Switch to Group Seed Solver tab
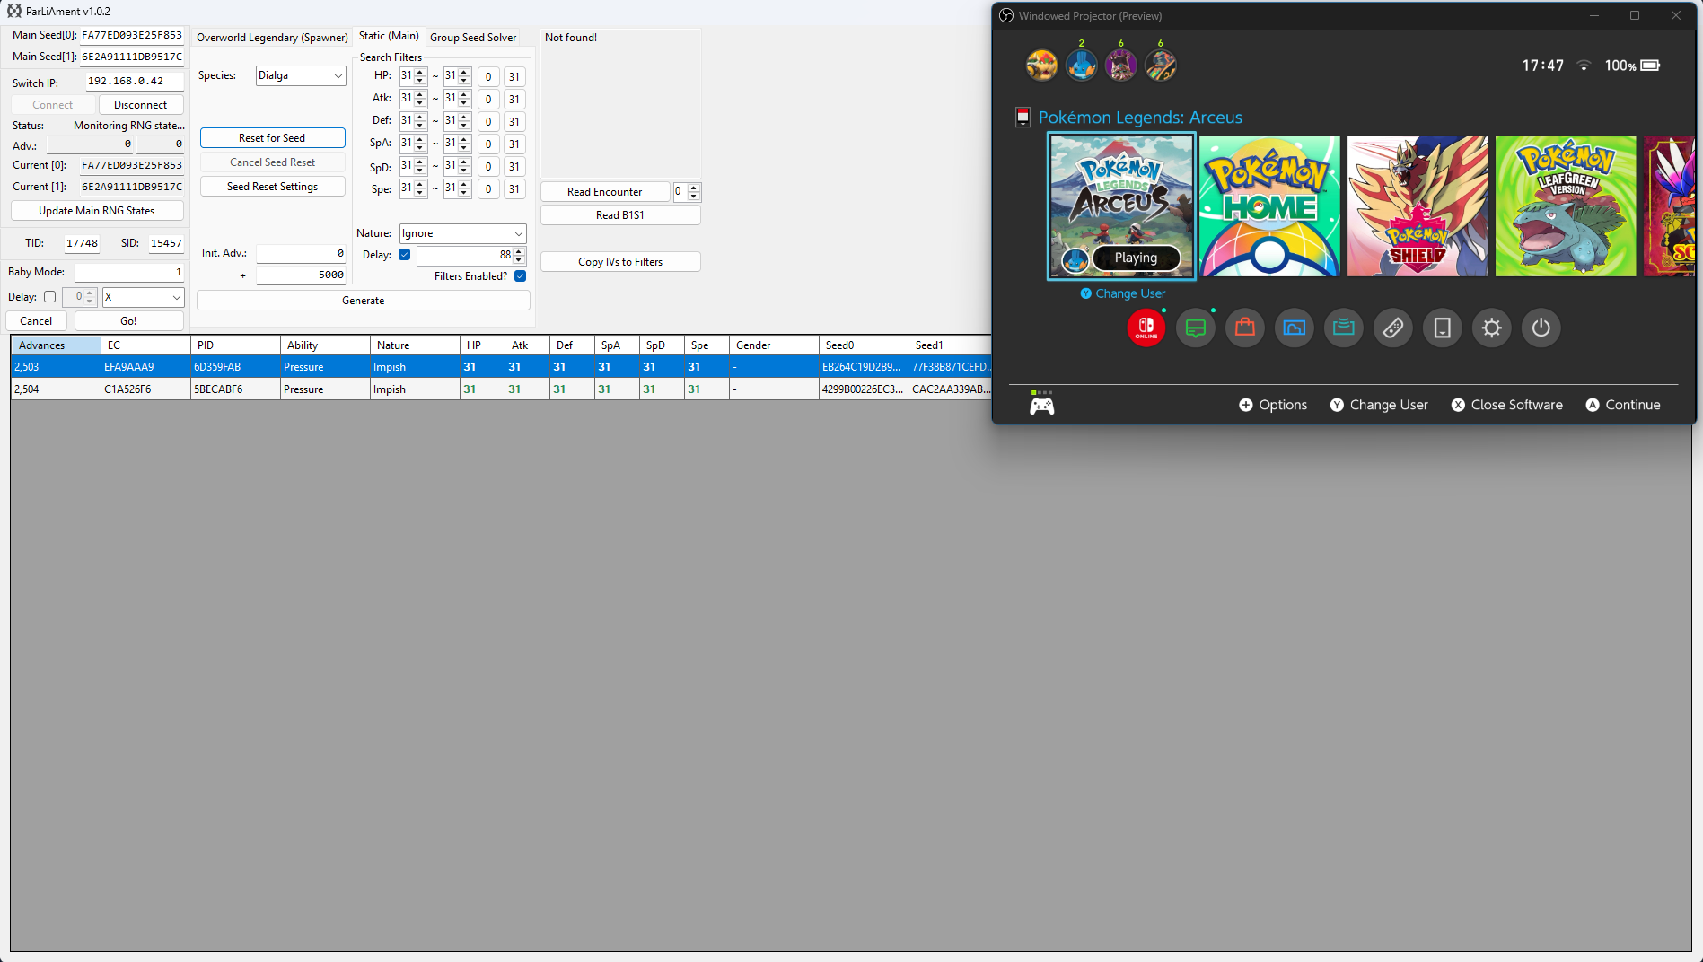Image resolution: width=1703 pixels, height=962 pixels. [x=473, y=38]
